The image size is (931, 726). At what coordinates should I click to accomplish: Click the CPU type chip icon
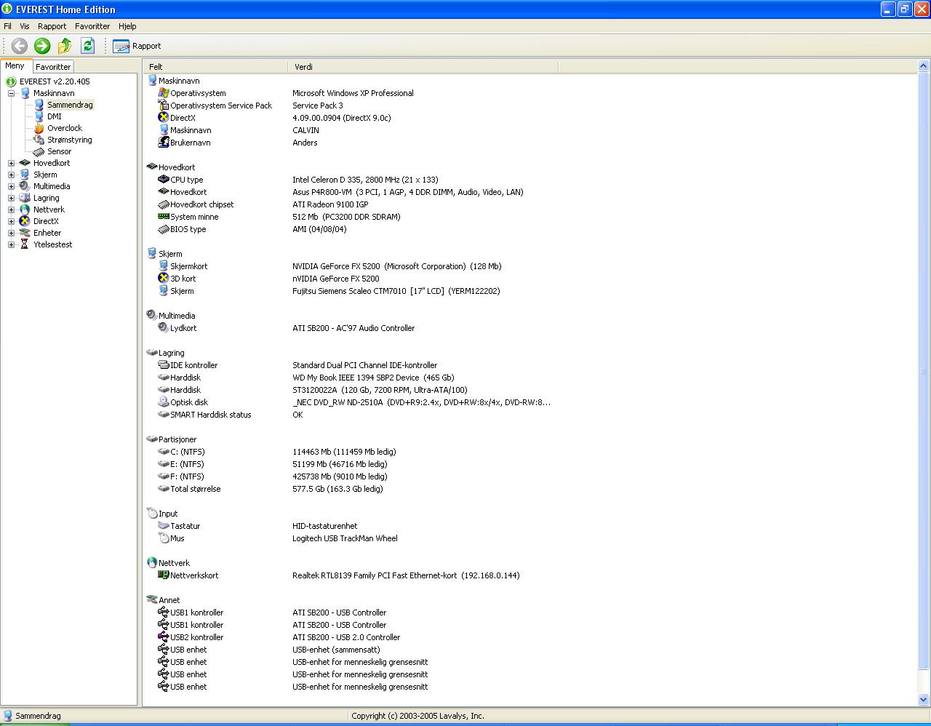164,179
